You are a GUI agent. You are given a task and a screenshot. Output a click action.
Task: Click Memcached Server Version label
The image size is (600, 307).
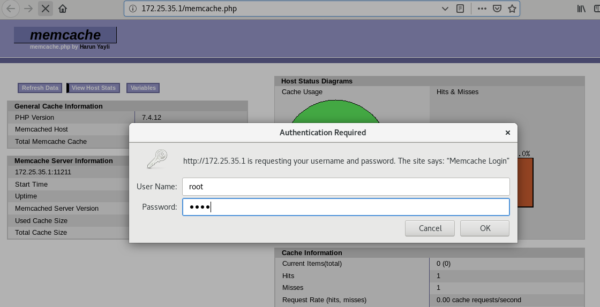(57, 209)
